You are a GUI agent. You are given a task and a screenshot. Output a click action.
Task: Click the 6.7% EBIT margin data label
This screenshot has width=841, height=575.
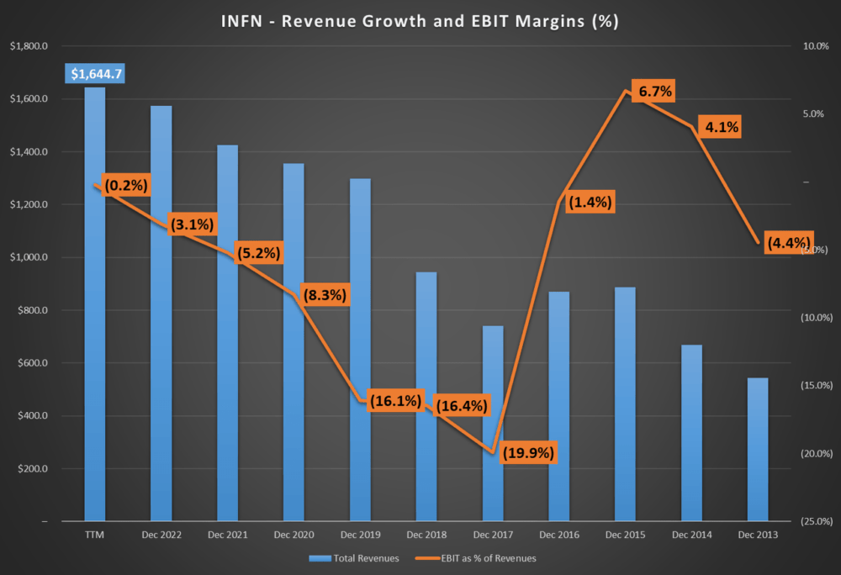coord(654,91)
